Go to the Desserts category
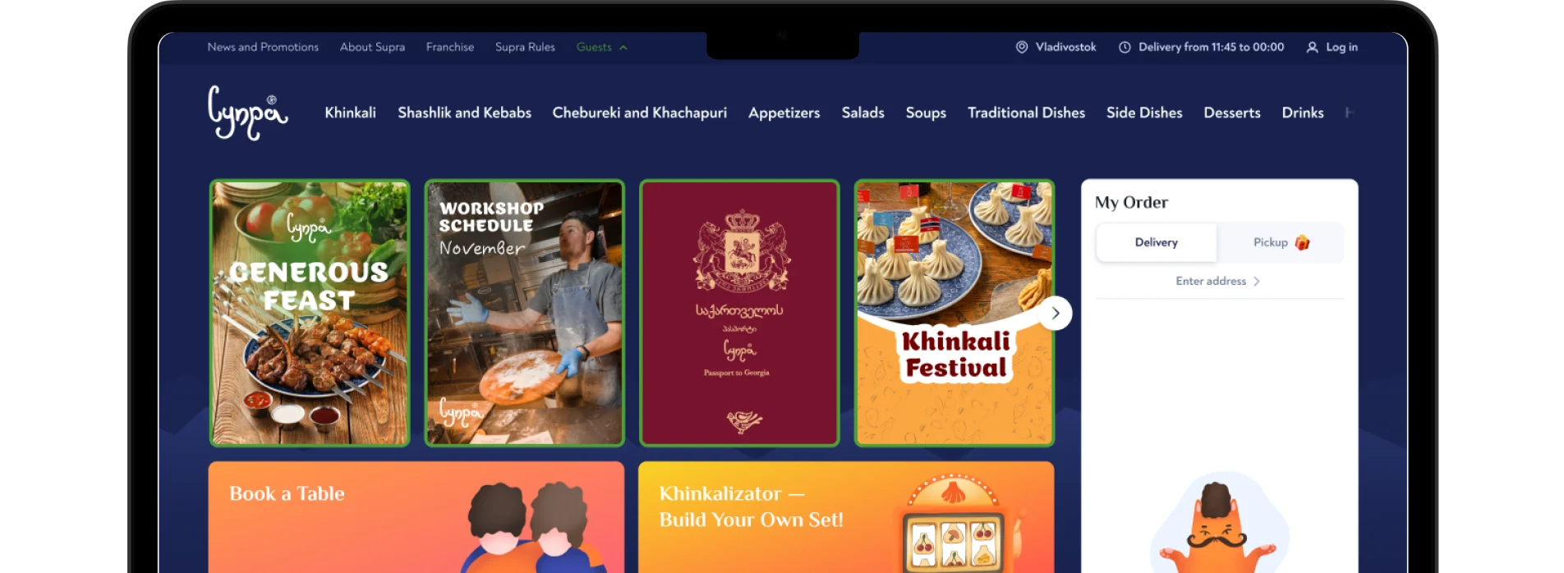 coord(1231,112)
